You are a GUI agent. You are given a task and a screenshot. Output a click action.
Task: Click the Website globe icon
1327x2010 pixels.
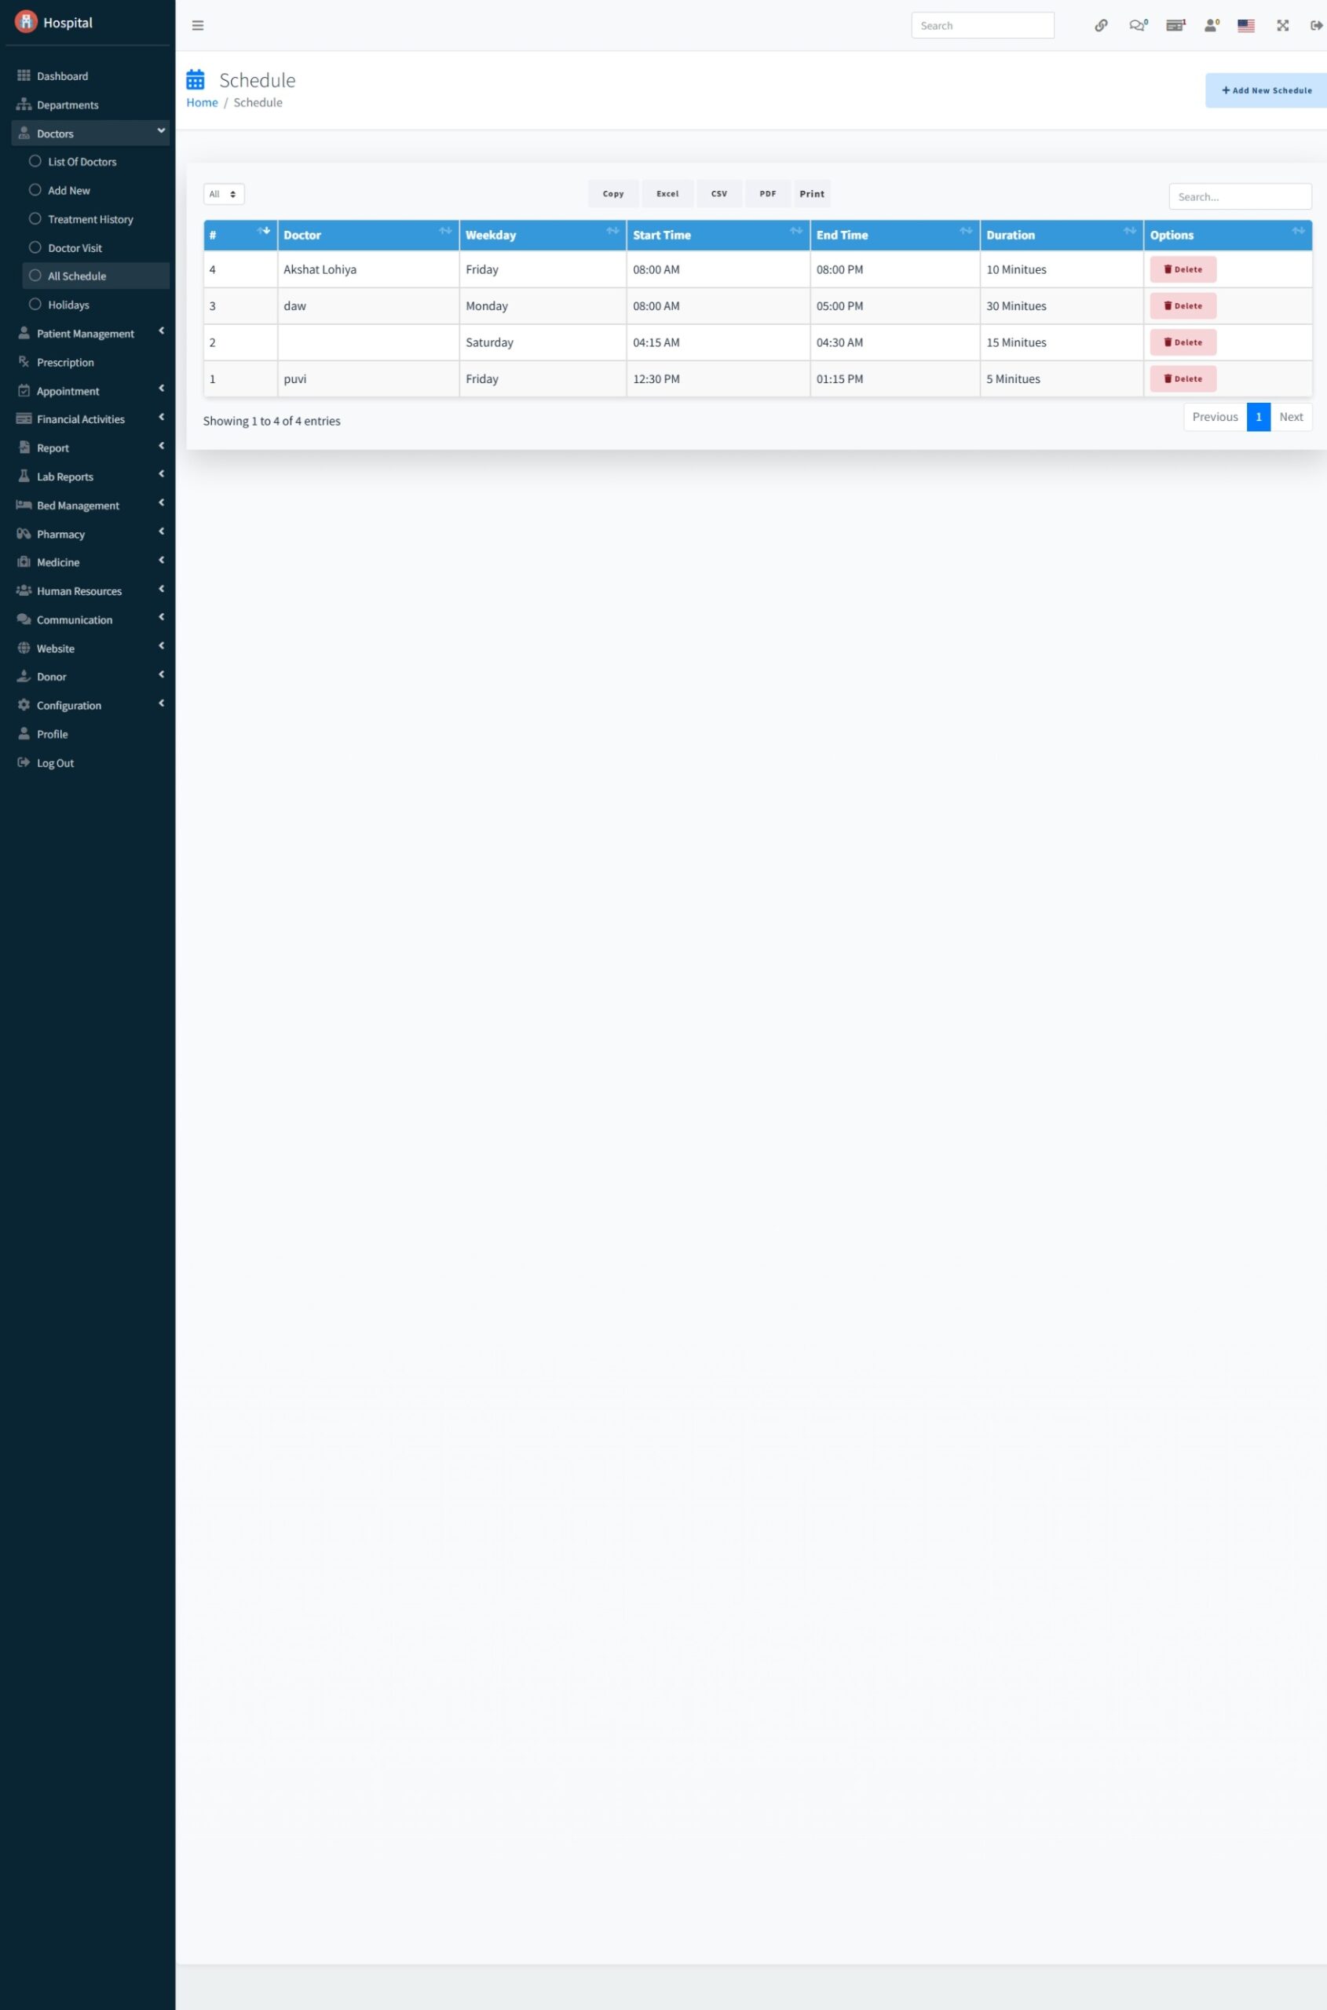(24, 648)
